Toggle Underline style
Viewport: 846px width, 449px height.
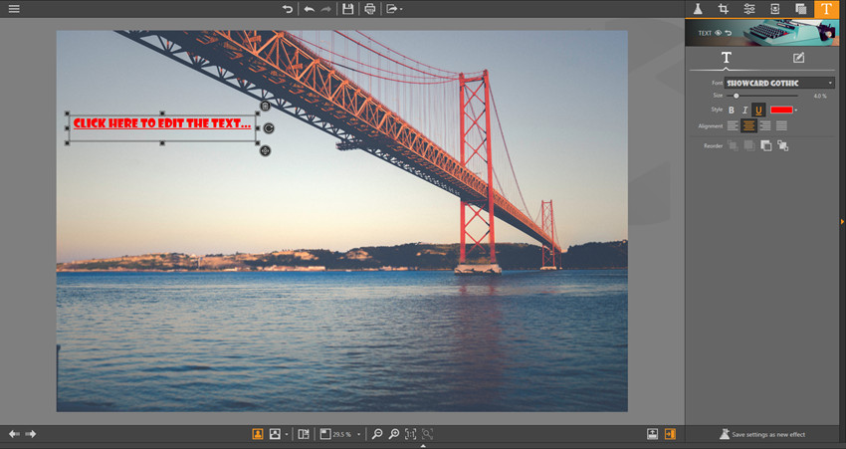[758, 111]
